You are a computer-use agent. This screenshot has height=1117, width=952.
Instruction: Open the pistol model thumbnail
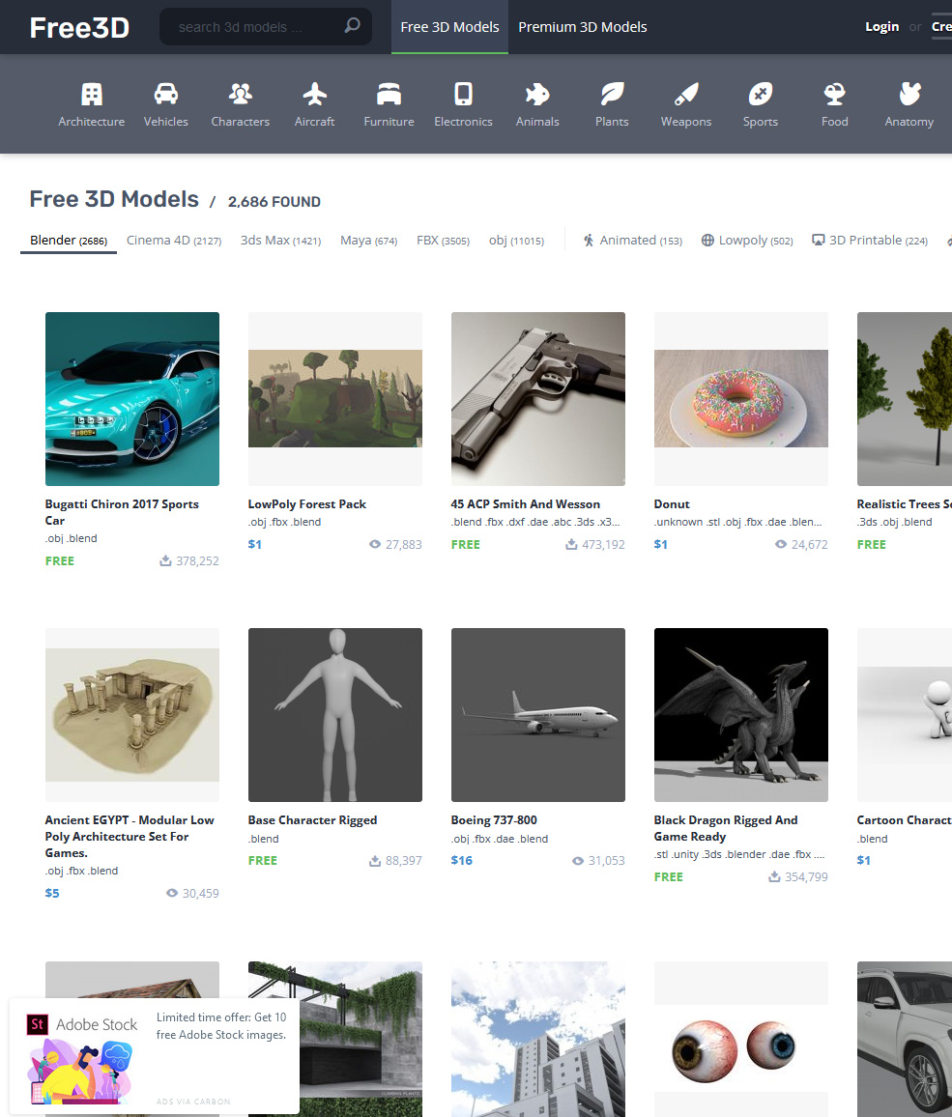(x=538, y=399)
